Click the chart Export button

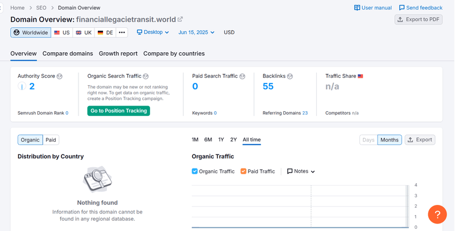tap(420, 140)
